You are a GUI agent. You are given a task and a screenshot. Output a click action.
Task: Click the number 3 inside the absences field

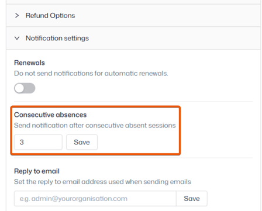pyautogui.click(x=22, y=142)
